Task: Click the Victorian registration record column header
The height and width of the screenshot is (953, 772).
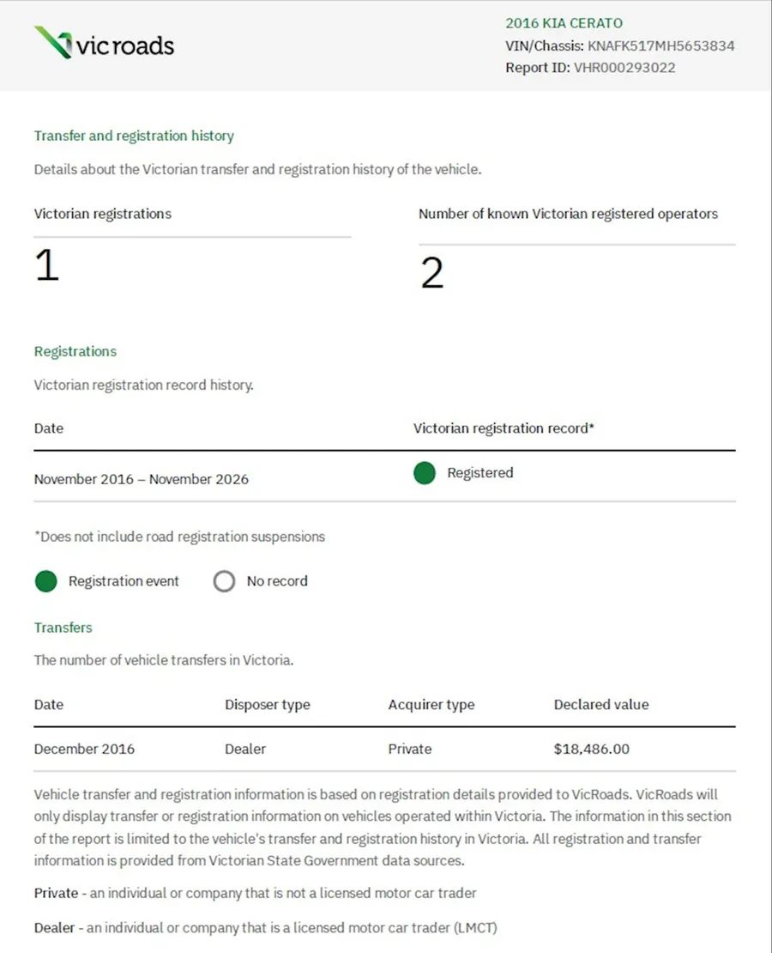Action: (504, 428)
